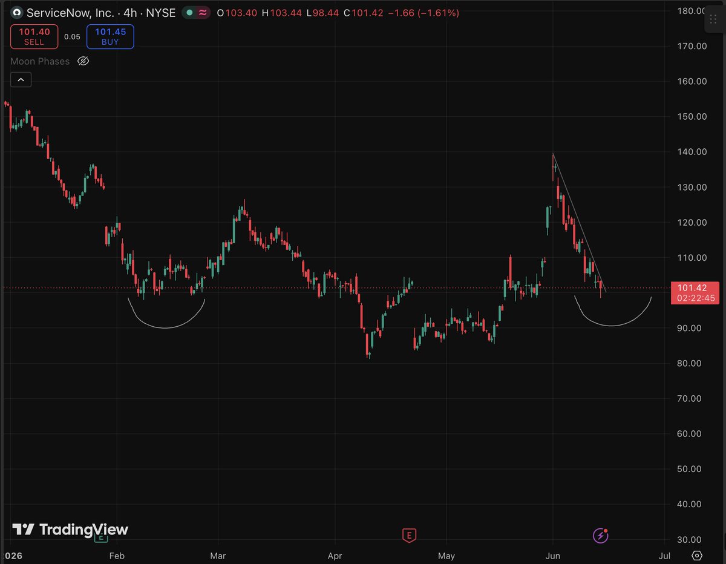Screen dimensions: 726x564
Task: Click the 0.05 spread value
Action: pos(72,36)
